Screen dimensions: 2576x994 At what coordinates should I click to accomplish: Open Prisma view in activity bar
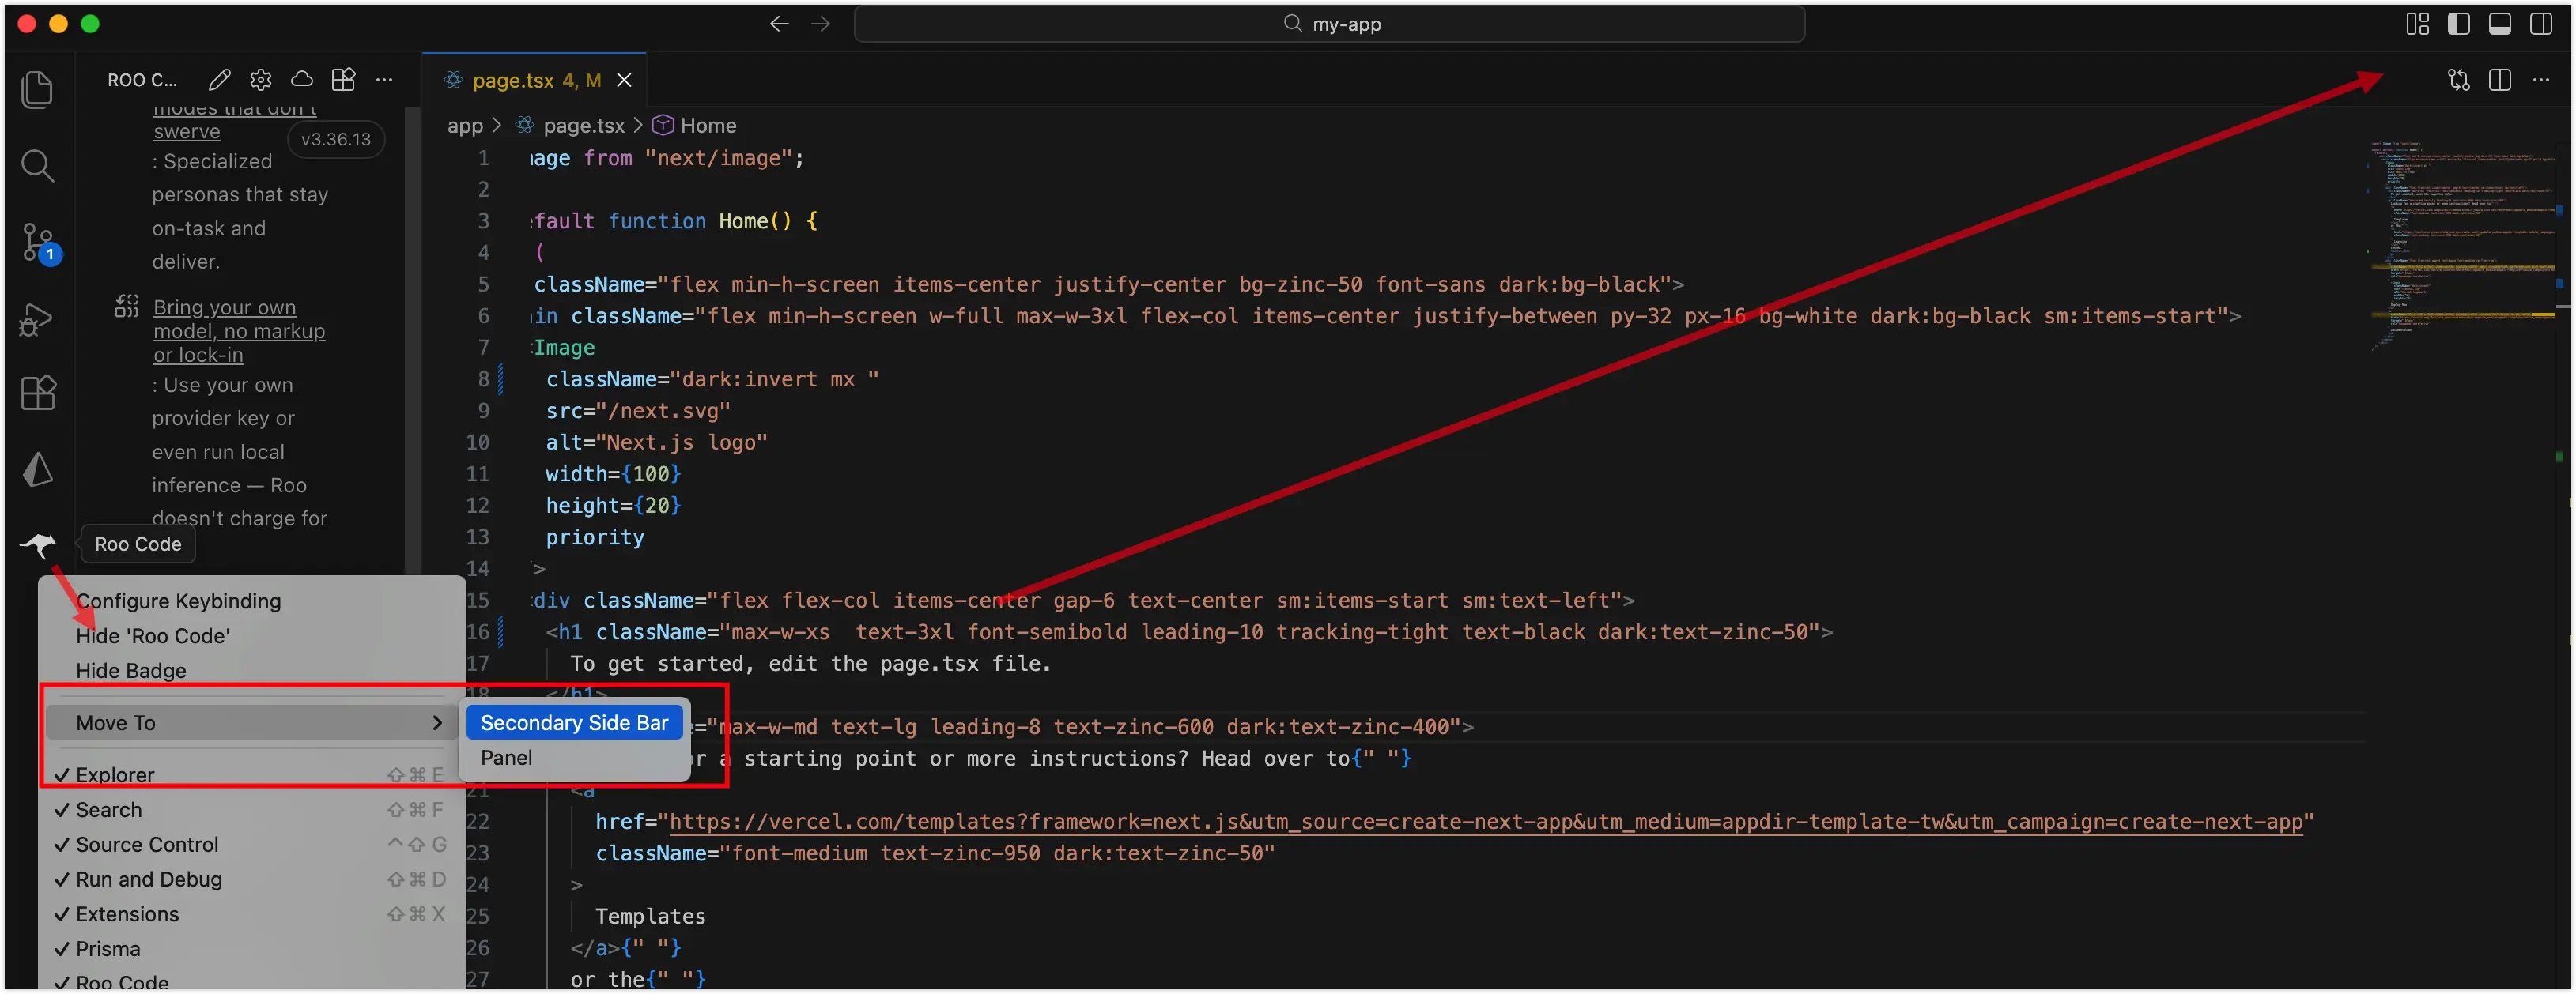coord(38,469)
